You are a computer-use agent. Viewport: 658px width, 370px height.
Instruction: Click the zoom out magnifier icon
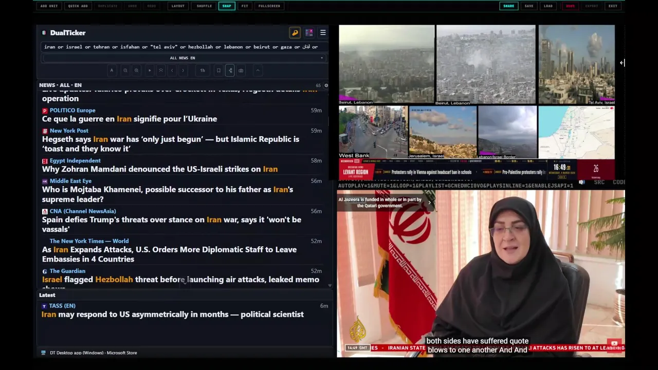point(125,70)
